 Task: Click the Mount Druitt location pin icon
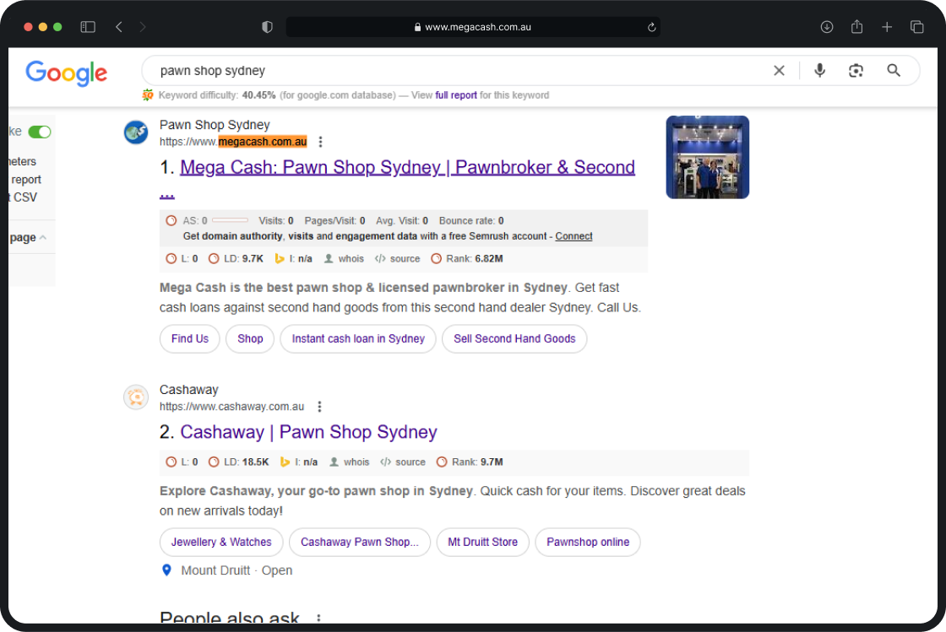[x=167, y=570]
